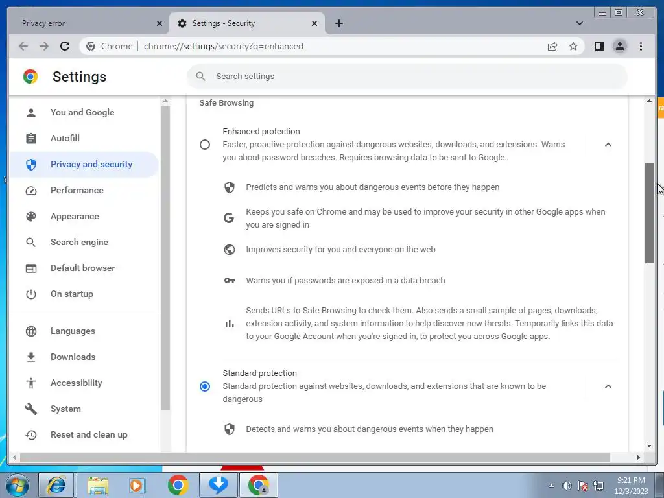
Task: Bookmark this tab with the star icon
Action: (573, 46)
